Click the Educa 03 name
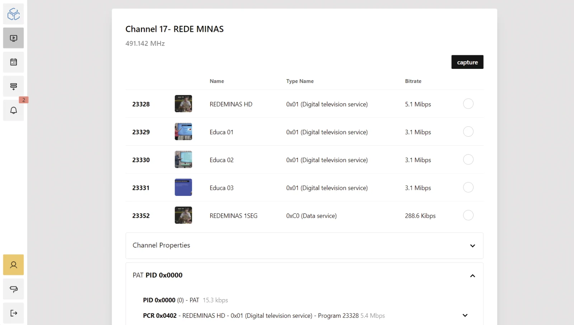 tap(222, 188)
